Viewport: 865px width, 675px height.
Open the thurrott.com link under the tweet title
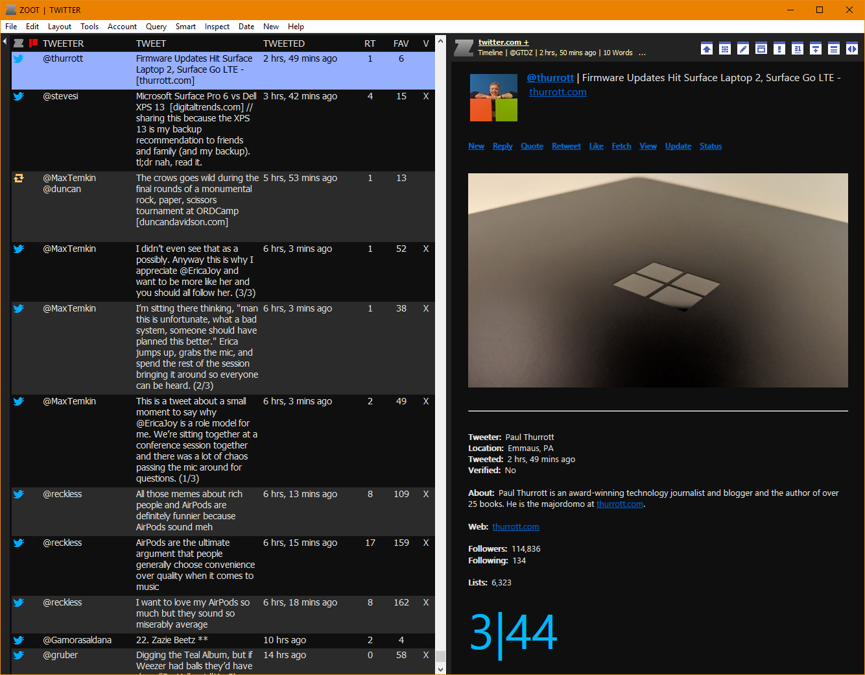pos(558,92)
